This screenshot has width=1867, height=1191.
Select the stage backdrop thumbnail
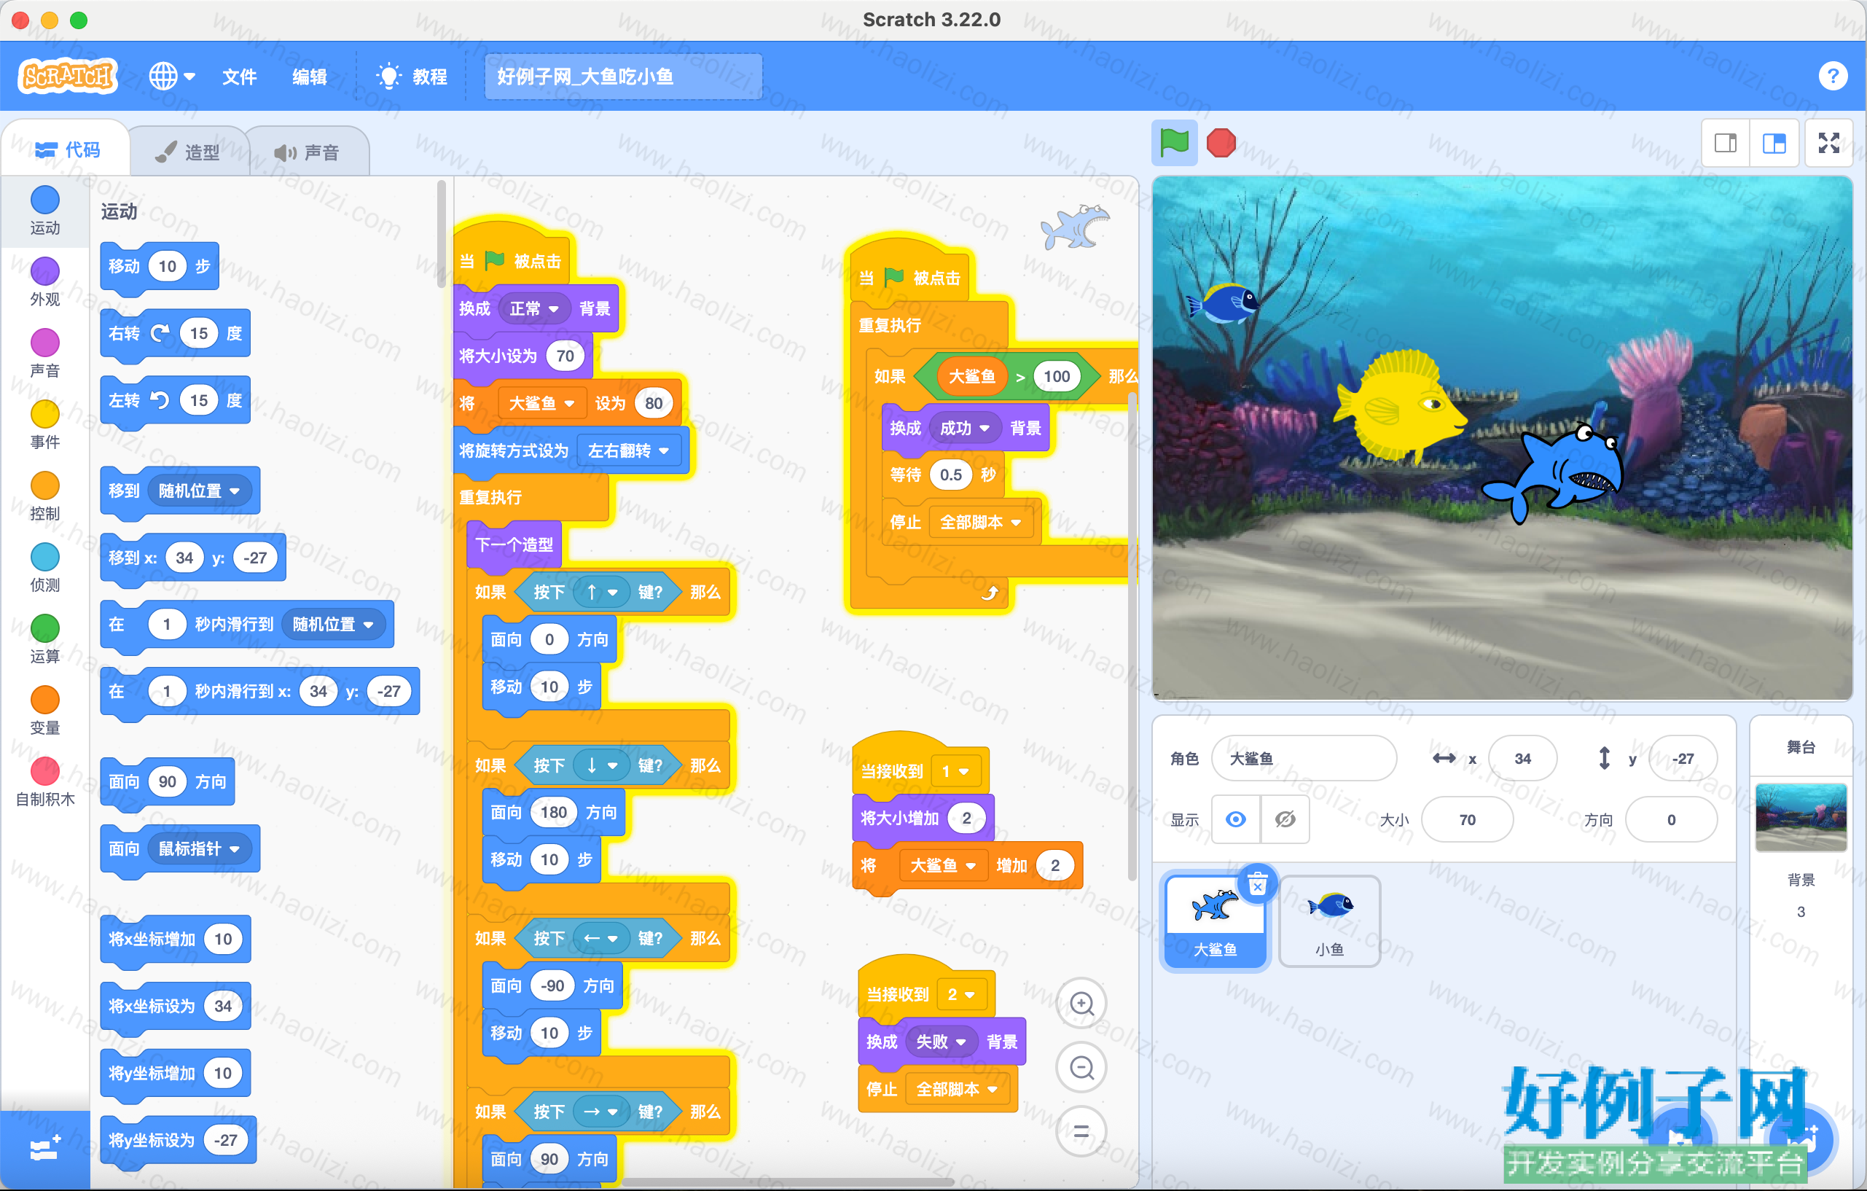[1800, 817]
